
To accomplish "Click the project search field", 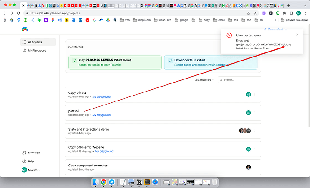I will coord(240,80).
